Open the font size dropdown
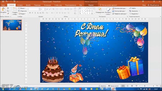 [x=45, y=9]
